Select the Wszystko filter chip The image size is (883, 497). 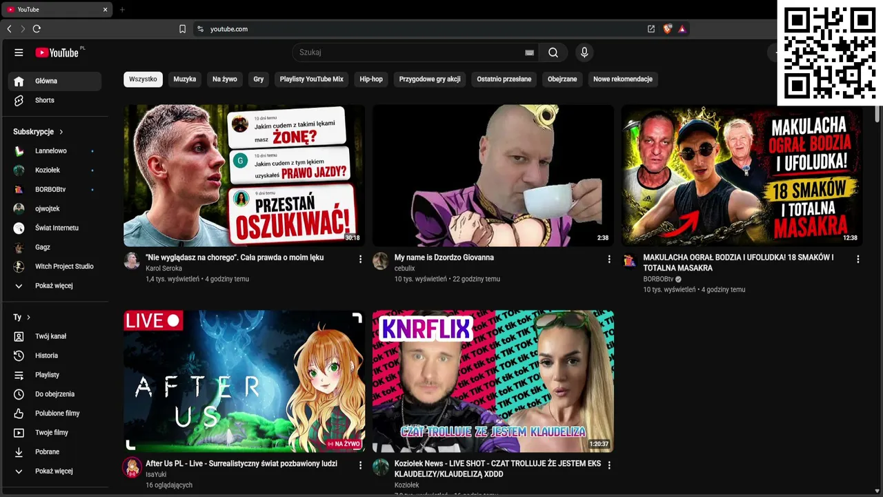tap(143, 79)
